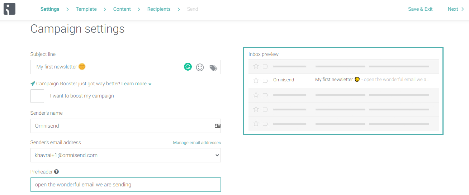Click the preview text 'open the wonderful email we a...'

click(x=397, y=80)
